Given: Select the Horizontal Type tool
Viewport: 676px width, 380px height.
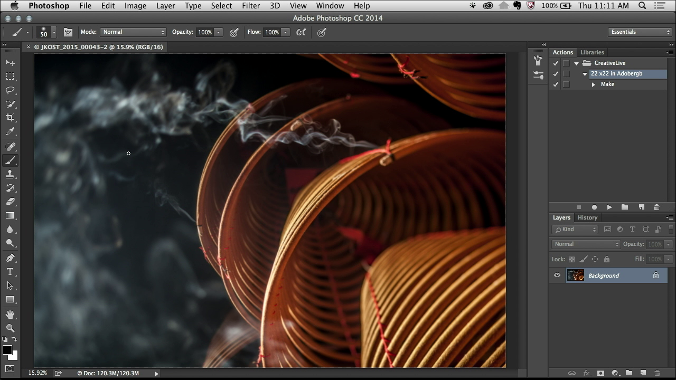Looking at the screenshot, I should [x=10, y=272].
